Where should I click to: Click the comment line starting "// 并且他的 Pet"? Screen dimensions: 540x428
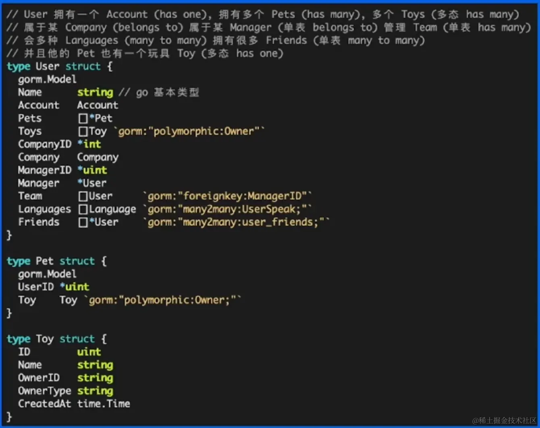tap(145, 53)
